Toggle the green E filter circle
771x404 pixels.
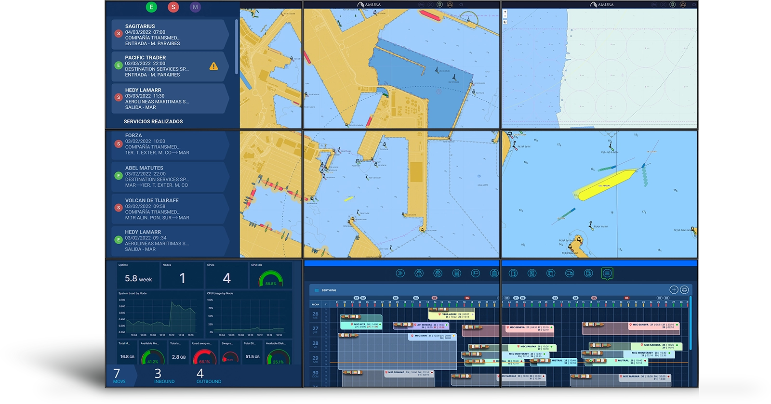pyautogui.click(x=151, y=7)
